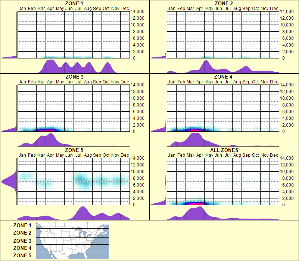Screen dimensions: 299x261
Task: Click the 10,000 axis value in ALL ZONES chart
Action: point(287,172)
